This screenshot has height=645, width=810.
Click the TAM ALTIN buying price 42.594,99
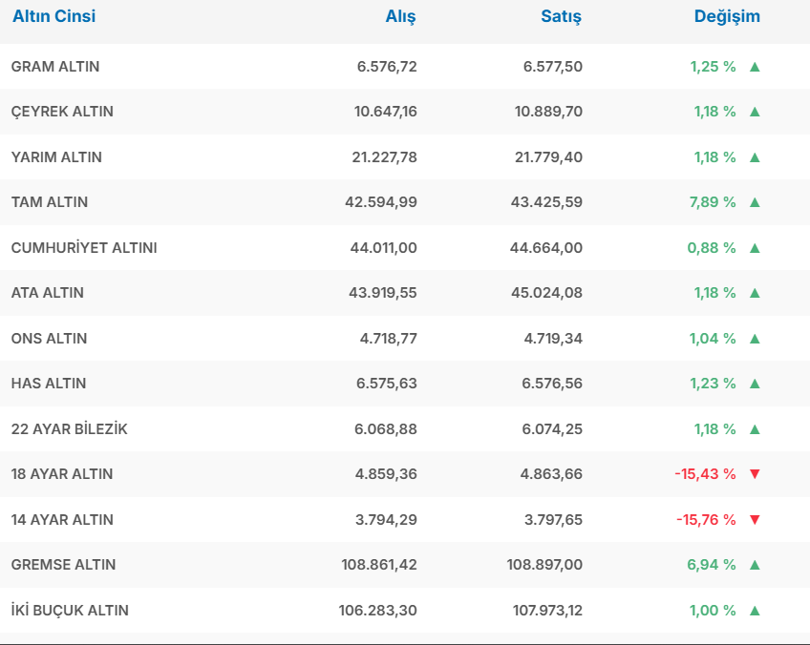pos(381,202)
